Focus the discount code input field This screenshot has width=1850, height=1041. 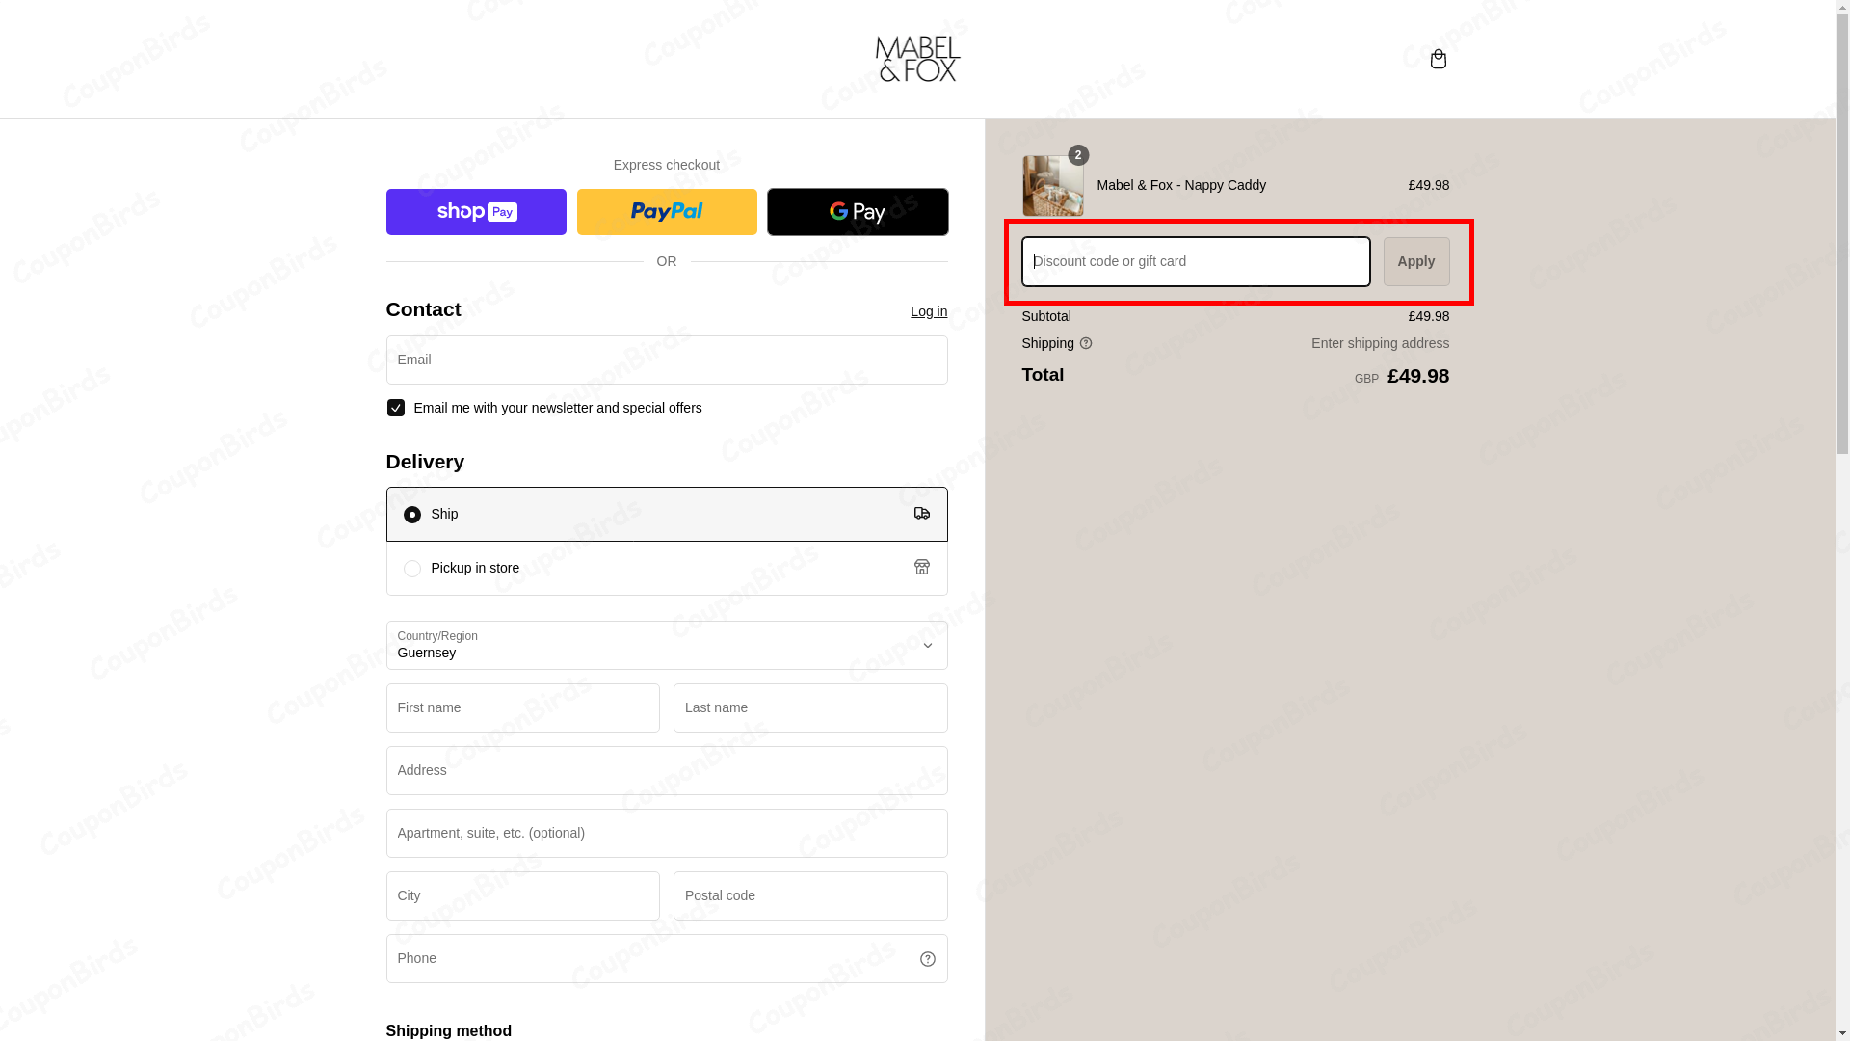click(1196, 262)
